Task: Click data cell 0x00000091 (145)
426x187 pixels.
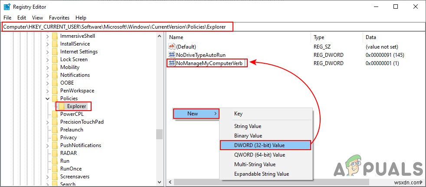Action: [385, 55]
